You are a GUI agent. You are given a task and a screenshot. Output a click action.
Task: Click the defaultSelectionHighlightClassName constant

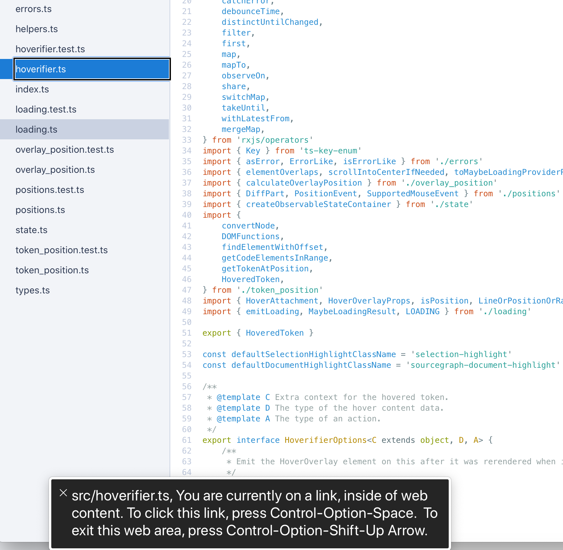(x=314, y=354)
